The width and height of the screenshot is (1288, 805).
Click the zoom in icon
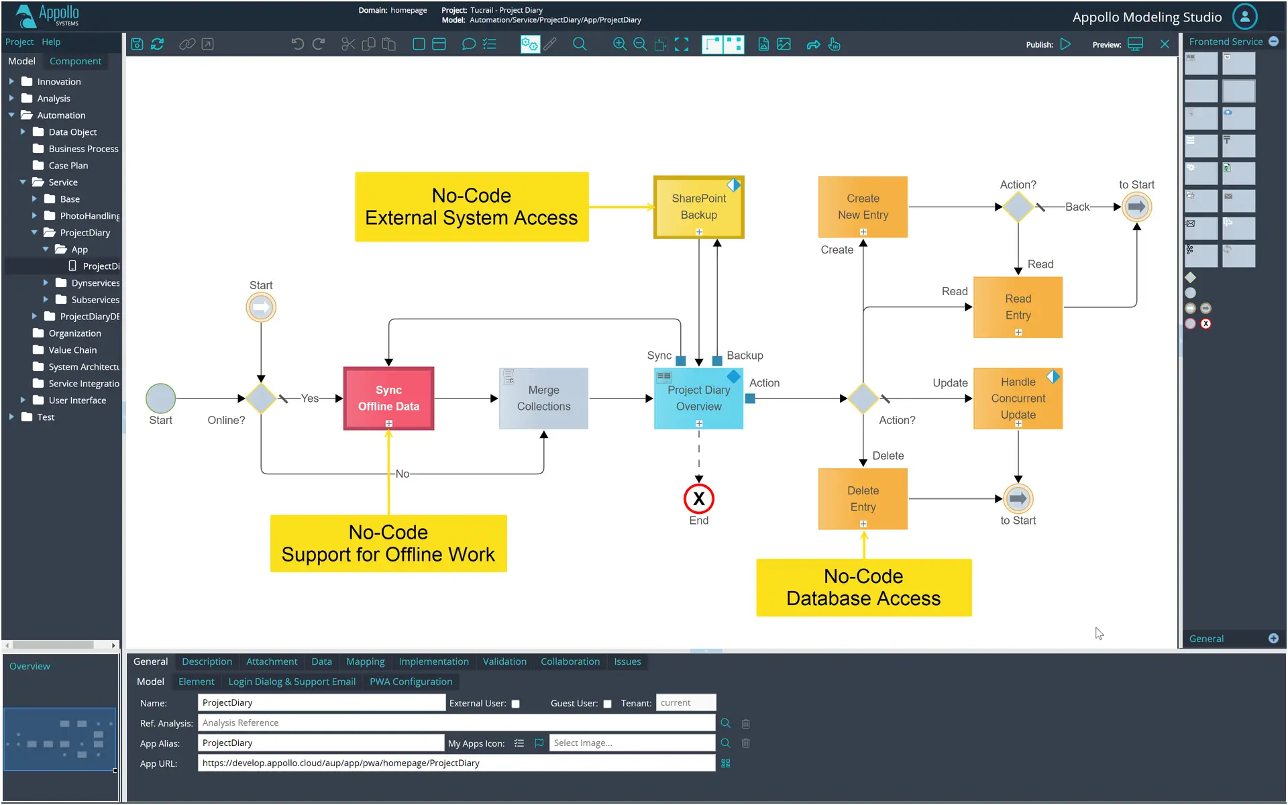click(620, 44)
